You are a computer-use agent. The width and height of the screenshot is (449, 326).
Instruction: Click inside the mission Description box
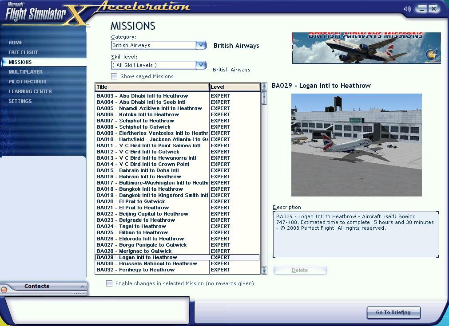pyautogui.click(x=356, y=235)
